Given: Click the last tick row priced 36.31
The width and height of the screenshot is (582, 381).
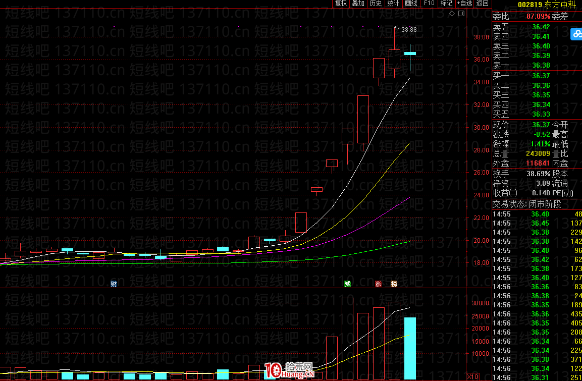Looking at the screenshot, I should 537,377.
